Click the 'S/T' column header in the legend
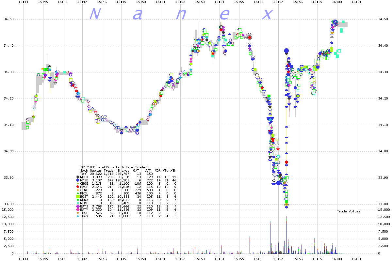The width and height of the screenshot is (392, 261). 148,170
